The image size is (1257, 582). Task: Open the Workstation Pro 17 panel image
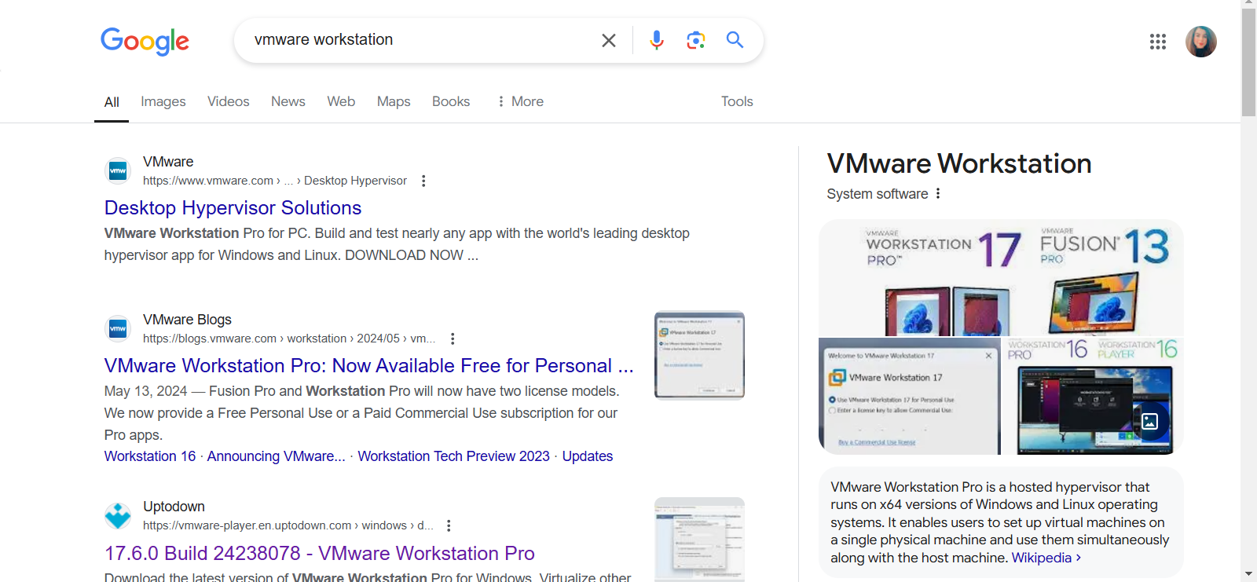tap(1001, 278)
